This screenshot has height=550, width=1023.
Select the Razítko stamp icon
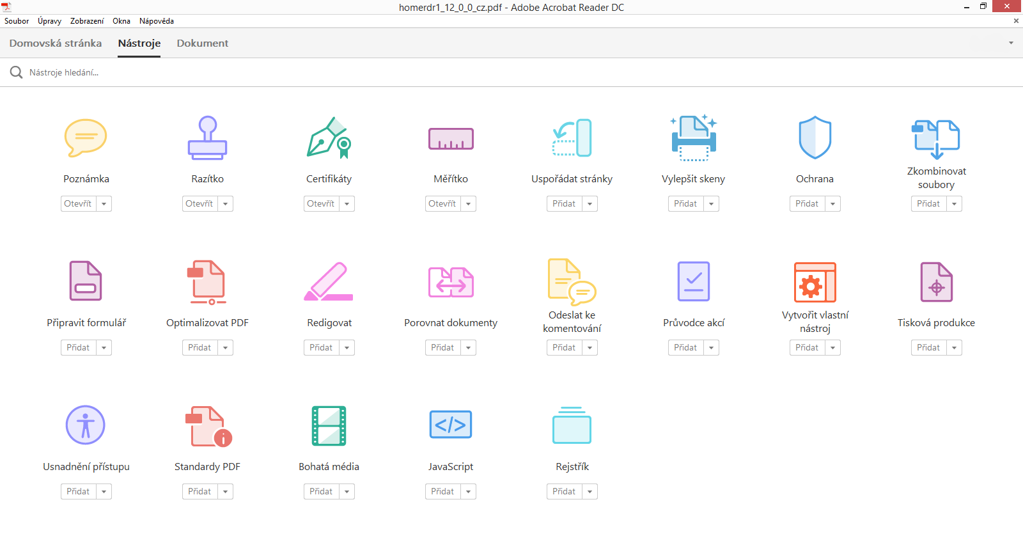pos(207,137)
